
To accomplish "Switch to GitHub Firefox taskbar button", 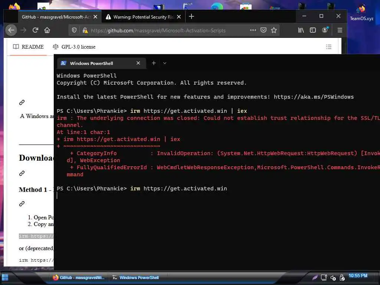I will [x=79, y=278].
